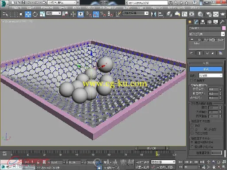The width and height of the screenshot is (227, 170).
Task: Open the Layer Manager icon
Action: click(169, 14)
